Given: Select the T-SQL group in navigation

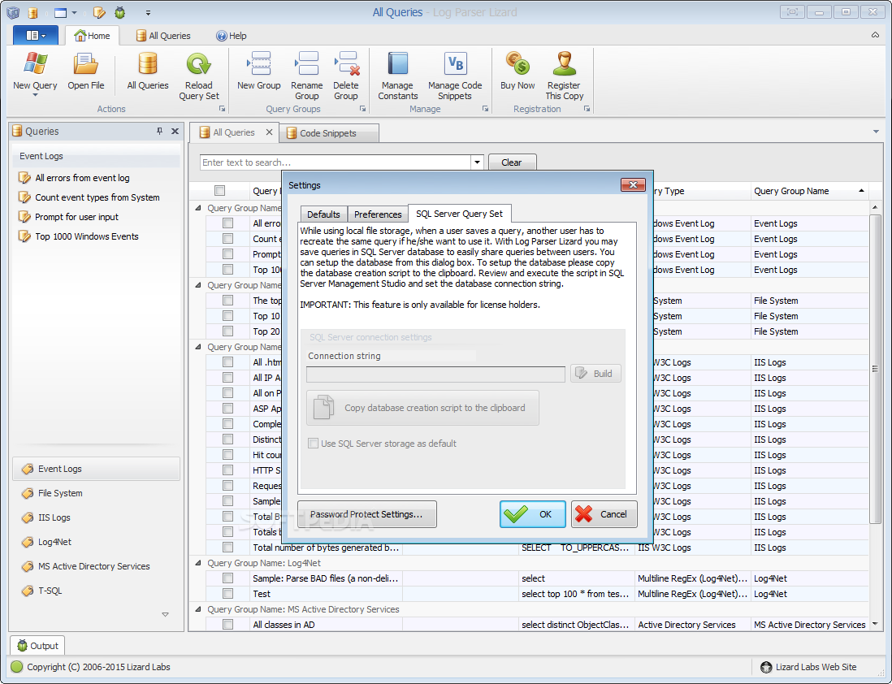Looking at the screenshot, I should (x=96, y=591).
